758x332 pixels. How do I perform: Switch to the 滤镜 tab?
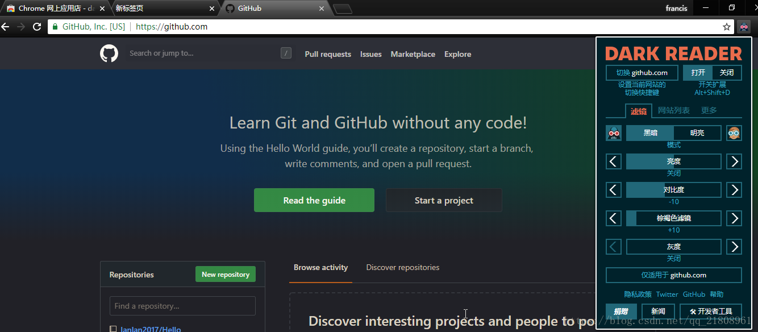point(639,111)
